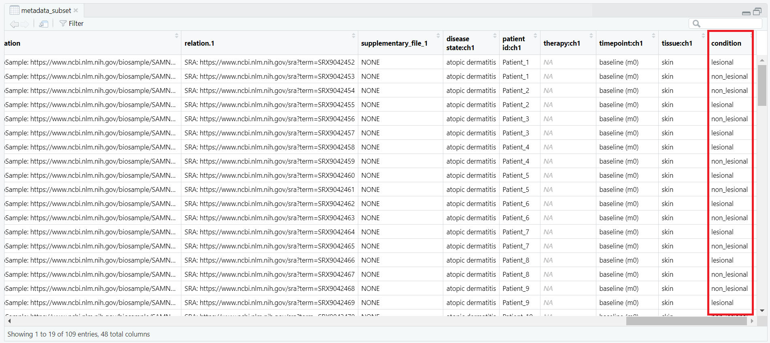770x343 pixels.
Task: Click the condition column header
Action: pyautogui.click(x=726, y=43)
